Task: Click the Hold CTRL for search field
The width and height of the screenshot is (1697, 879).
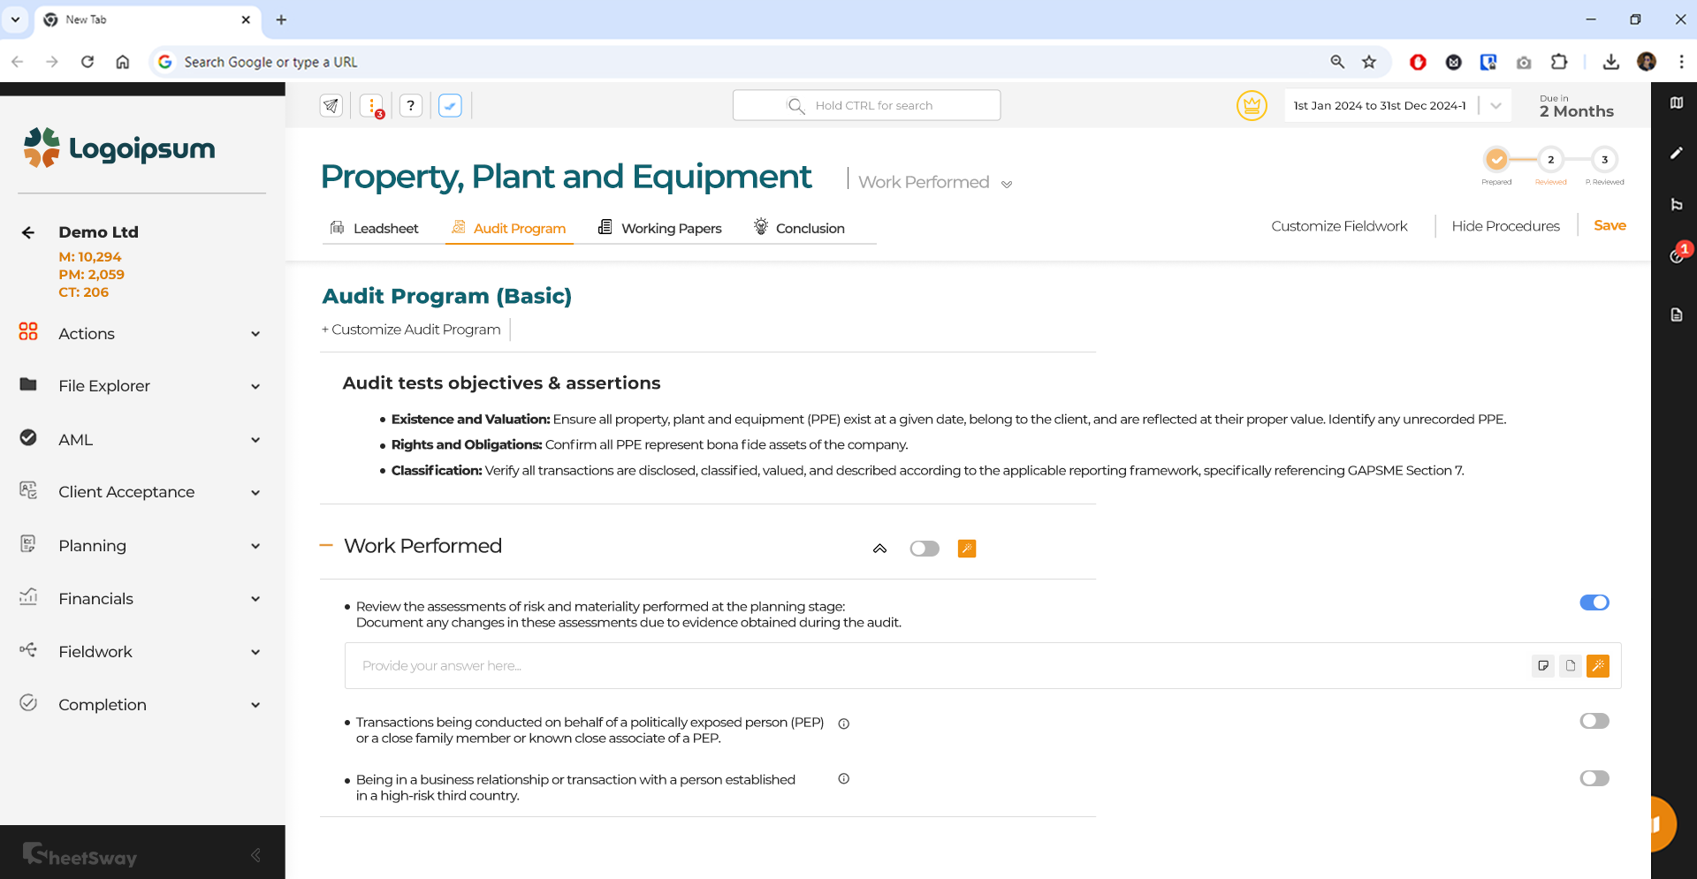Action: (866, 105)
